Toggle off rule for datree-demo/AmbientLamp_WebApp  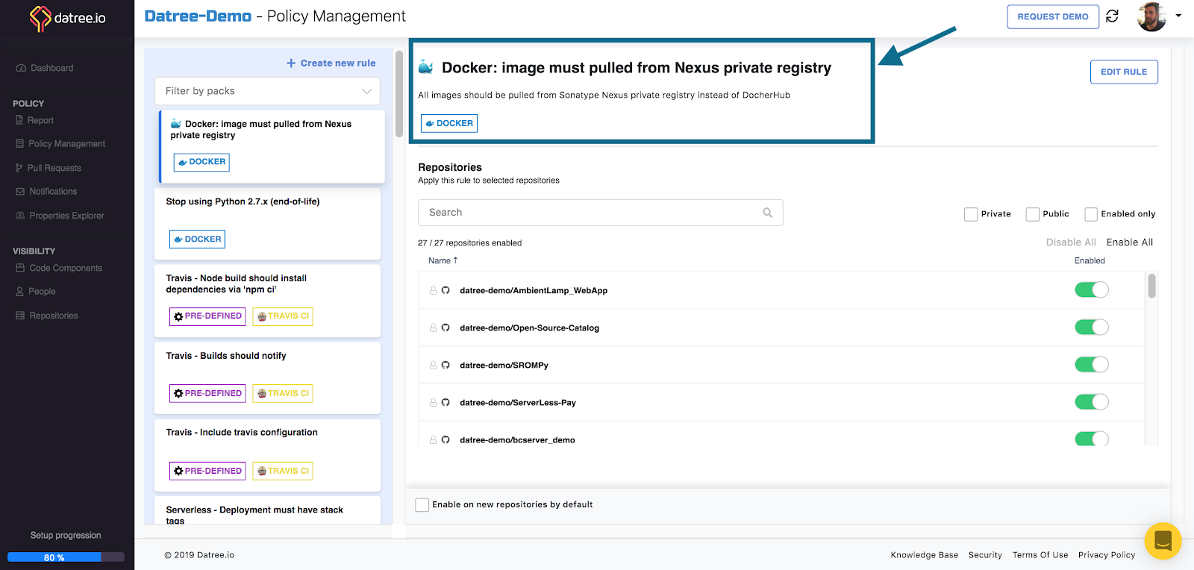(x=1091, y=290)
